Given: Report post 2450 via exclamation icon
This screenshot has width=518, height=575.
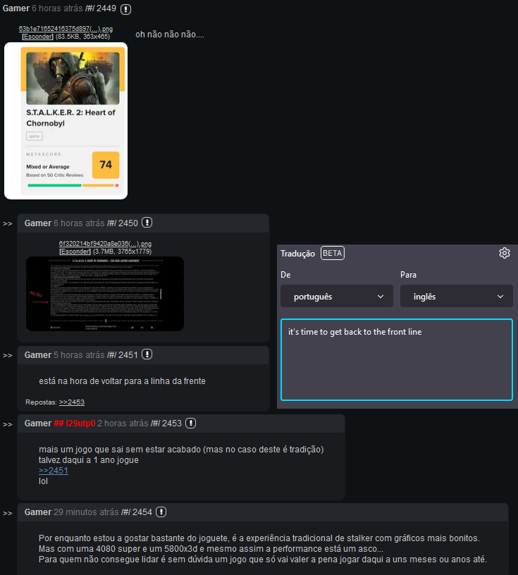Looking at the screenshot, I should pos(147,223).
